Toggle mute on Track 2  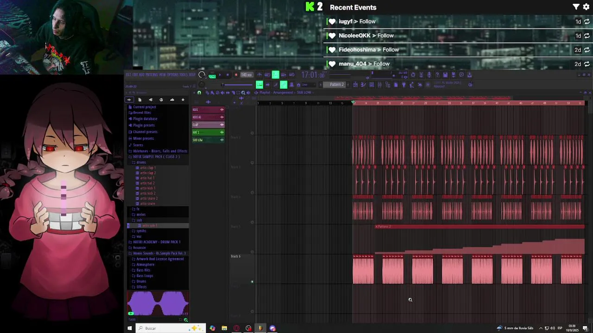pos(252,163)
